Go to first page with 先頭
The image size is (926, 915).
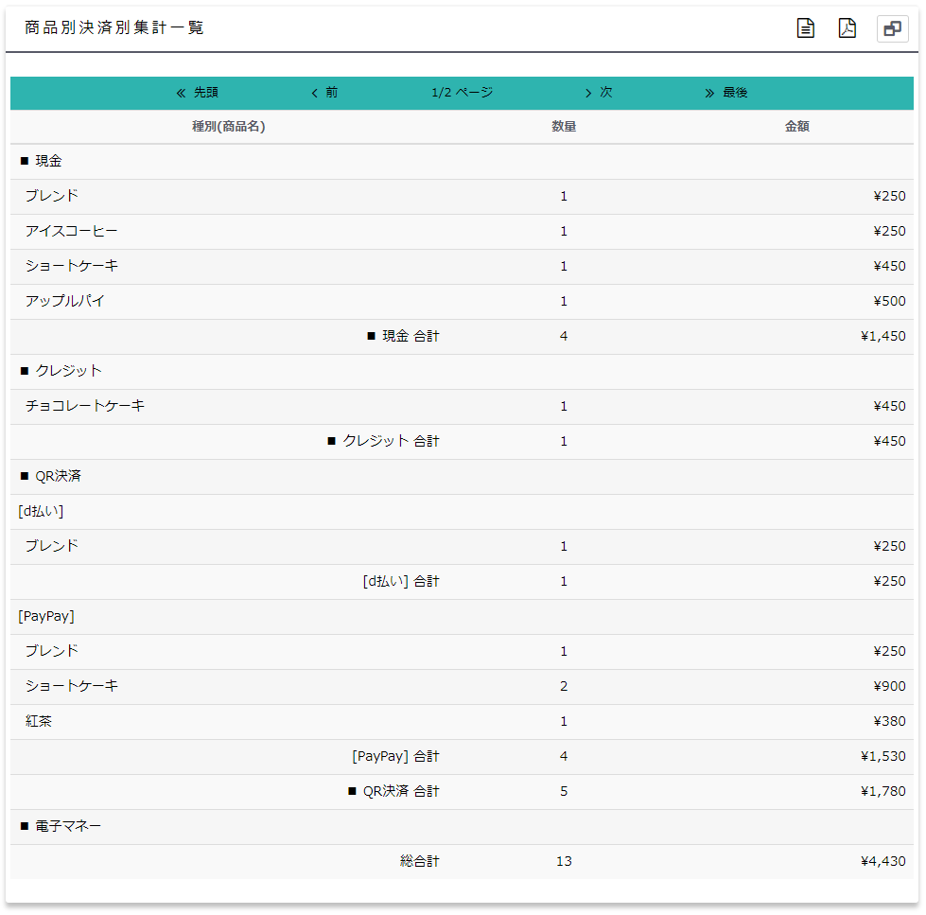coord(198,93)
